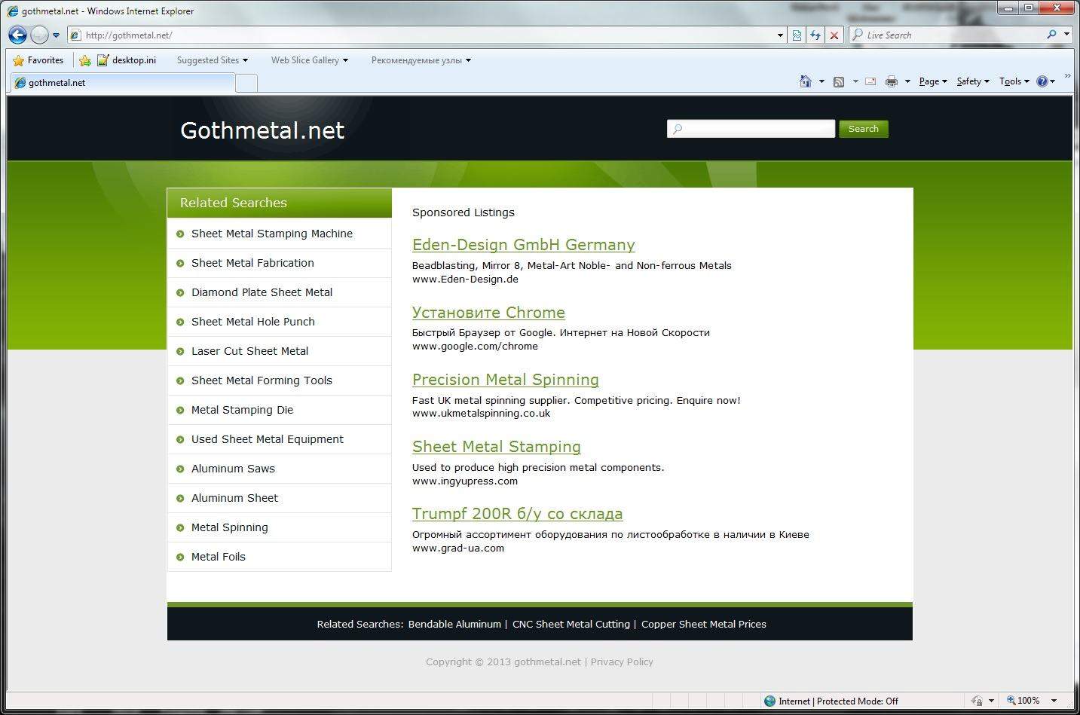Open the CNC Sheet Metal Cutting footer link
Viewport: 1080px width, 715px height.
571,625
